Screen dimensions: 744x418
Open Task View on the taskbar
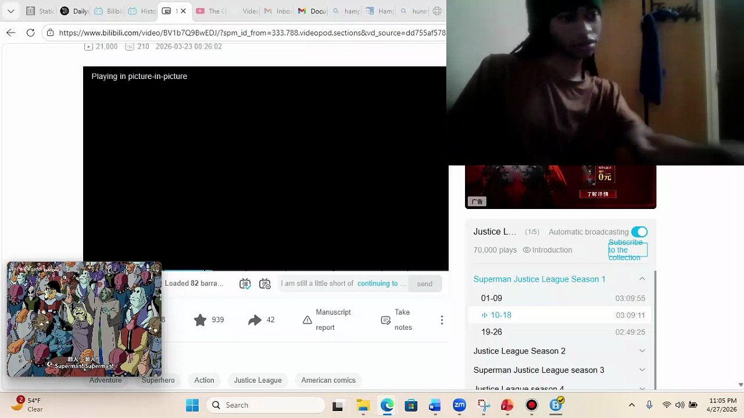pyautogui.click(x=338, y=405)
